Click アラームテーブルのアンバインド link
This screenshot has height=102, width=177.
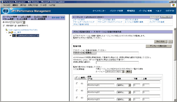(110, 22)
